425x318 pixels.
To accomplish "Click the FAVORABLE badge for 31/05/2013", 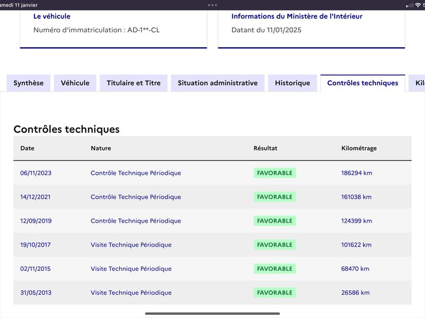I will (x=275, y=293).
